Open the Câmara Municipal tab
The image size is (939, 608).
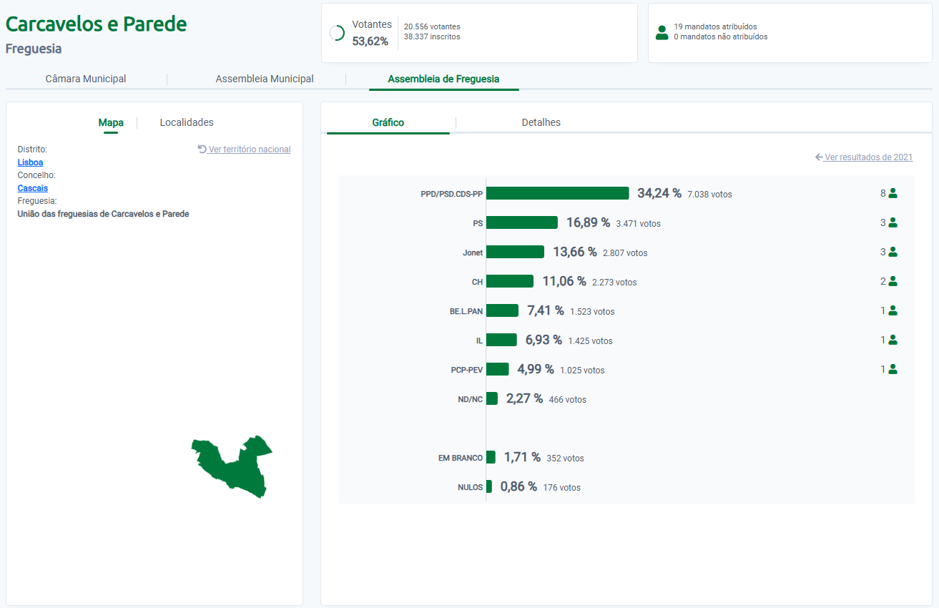coord(86,79)
